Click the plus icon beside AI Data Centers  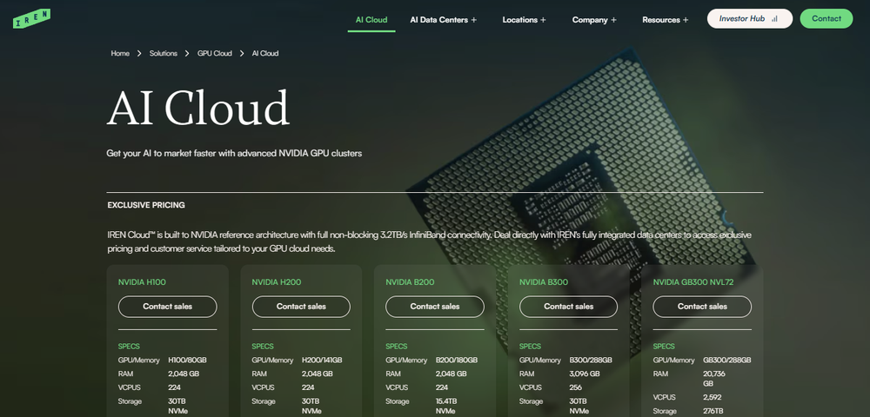click(474, 20)
